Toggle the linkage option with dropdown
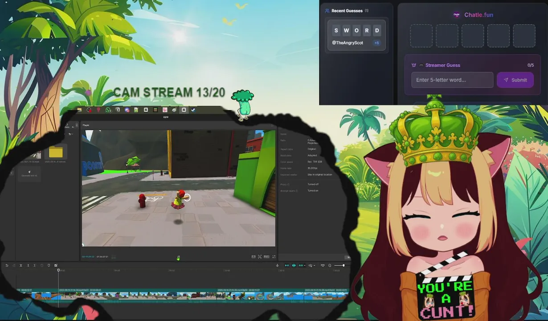The image size is (548, 321). tap(302, 265)
